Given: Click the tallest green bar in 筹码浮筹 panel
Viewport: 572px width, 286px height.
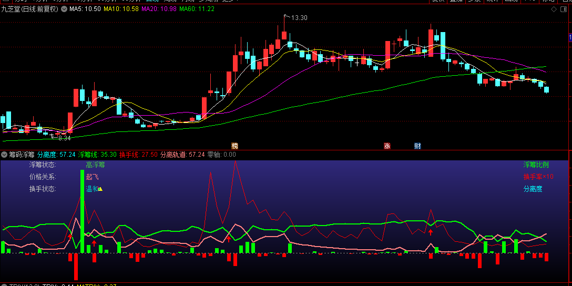Looking at the screenshot, I should [82, 211].
